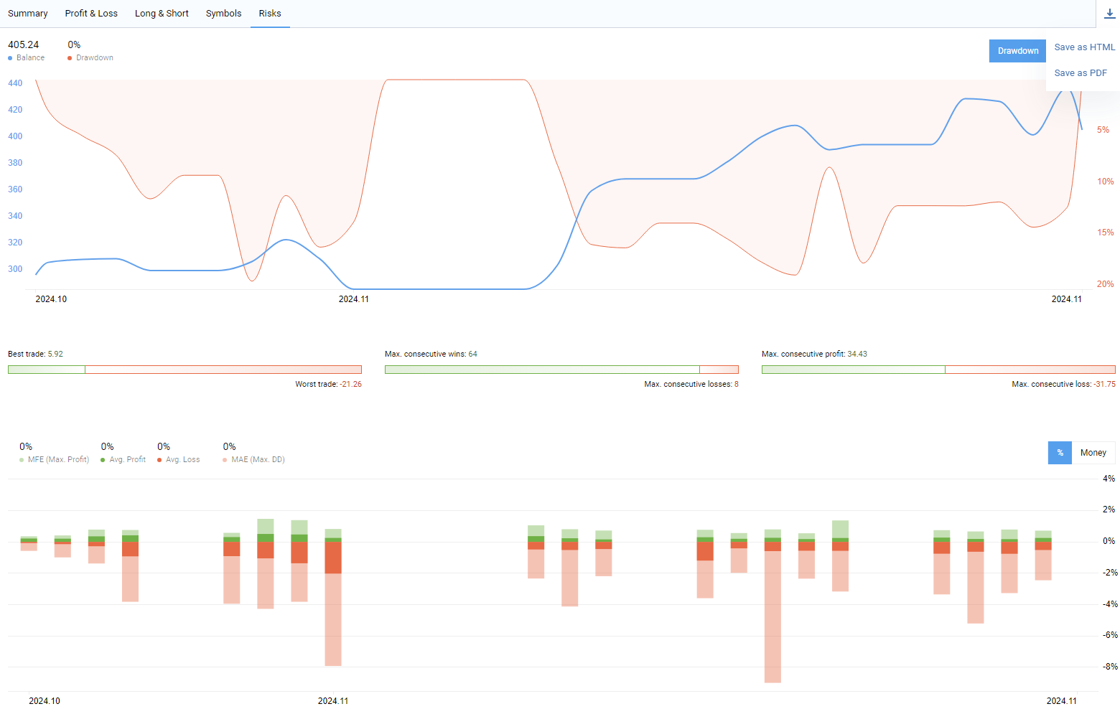Click the red Avg. Loss legend dot
This screenshot has height=709, width=1120.
(159, 460)
